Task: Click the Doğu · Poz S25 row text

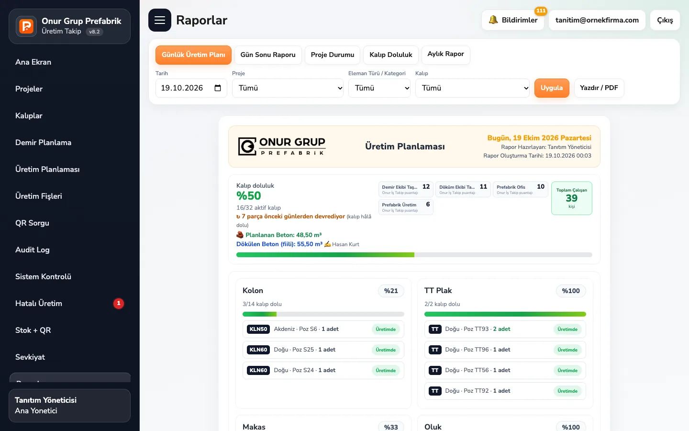Action: [x=304, y=350]
